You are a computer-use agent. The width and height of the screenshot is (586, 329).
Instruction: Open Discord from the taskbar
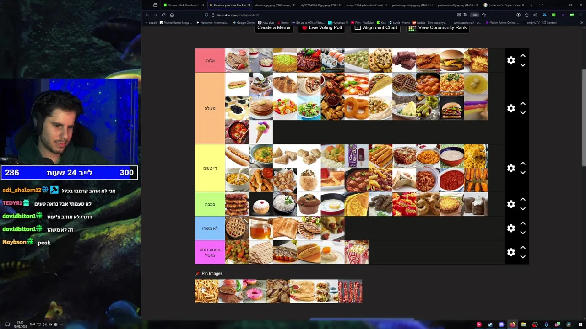point(501,324)
